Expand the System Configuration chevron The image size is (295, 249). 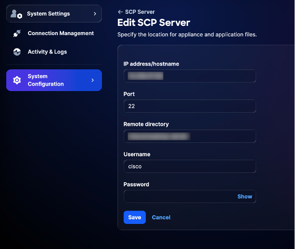(x=93, y=80)
